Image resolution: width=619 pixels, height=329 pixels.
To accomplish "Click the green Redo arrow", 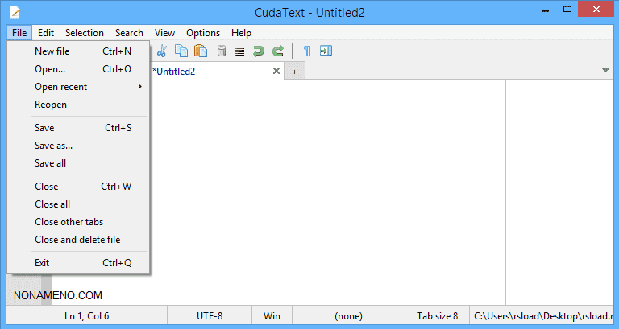I will (278, 51).
